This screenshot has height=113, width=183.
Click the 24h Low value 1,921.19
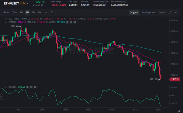point(85,5)
